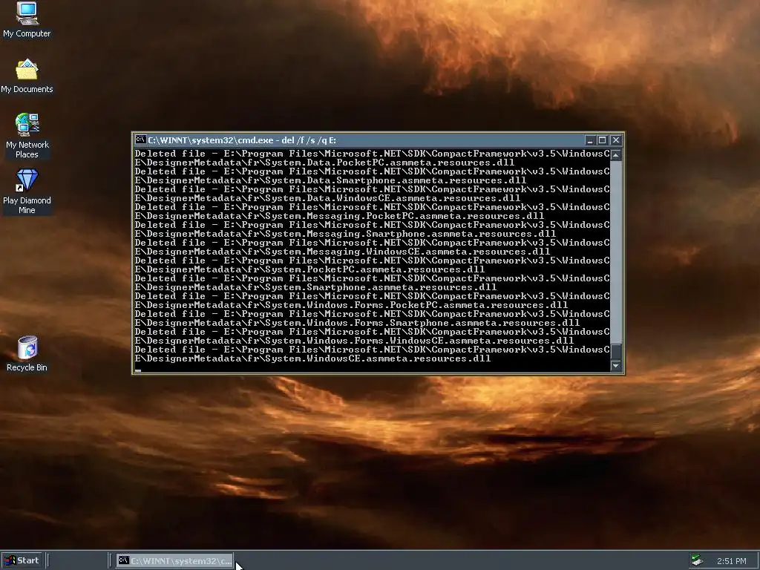Open the My Computer desktop icon
760x570 pixels.
(x=27, y=13)
